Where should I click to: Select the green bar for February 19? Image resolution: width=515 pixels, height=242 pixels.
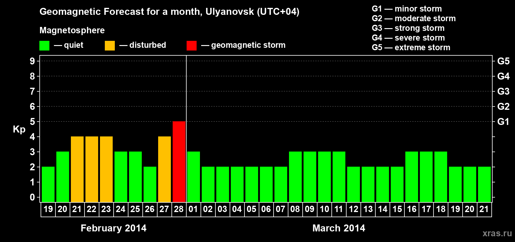[x=48, y=184]
